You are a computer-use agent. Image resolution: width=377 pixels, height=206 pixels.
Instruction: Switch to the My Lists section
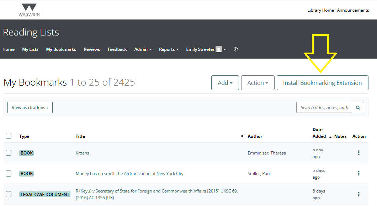(x=30, y=49)
